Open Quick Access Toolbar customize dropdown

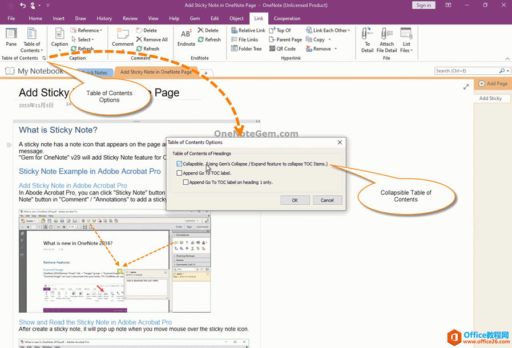pyautogui.click(x=48, y=5)
